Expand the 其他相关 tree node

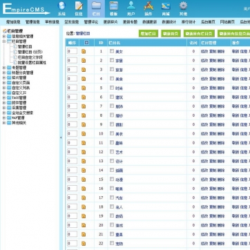click(4, 123)
